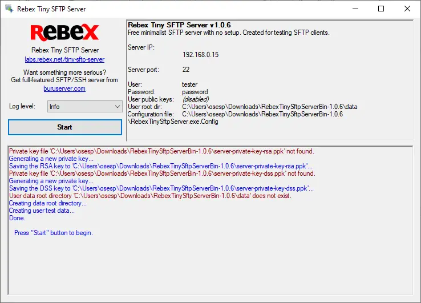Click the Rebex logo image
The image size is (421, 303).
64,33
